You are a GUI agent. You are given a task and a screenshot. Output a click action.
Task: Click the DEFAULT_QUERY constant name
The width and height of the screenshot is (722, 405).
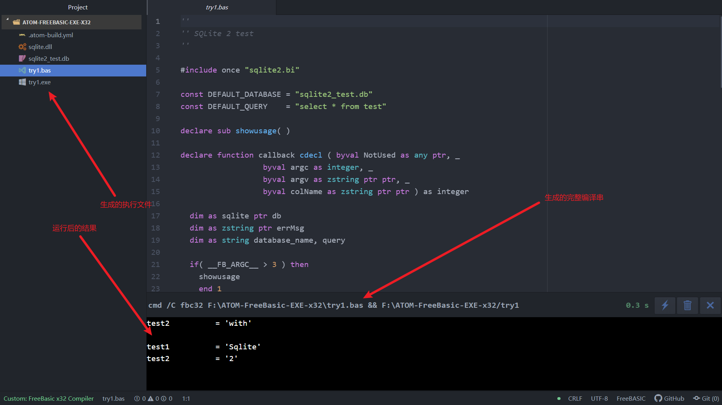[238, 107]
